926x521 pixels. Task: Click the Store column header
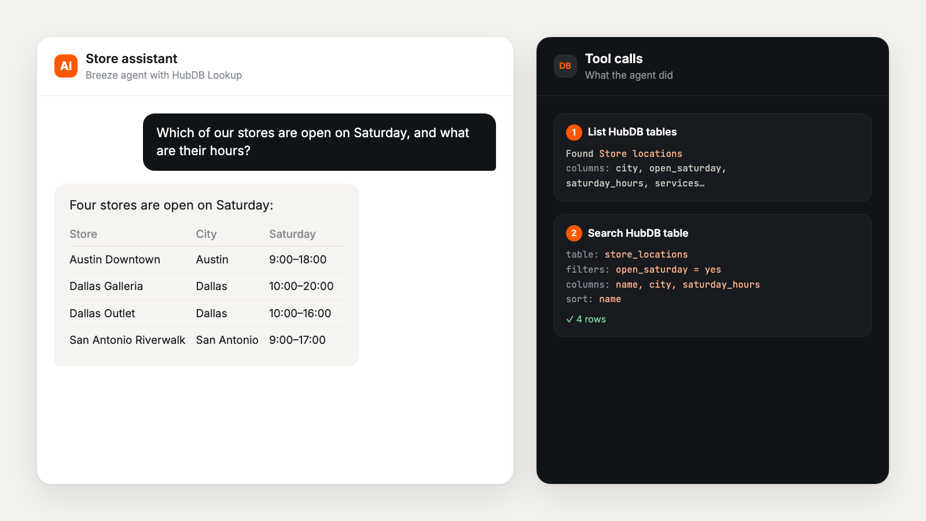tap(83, 234)
